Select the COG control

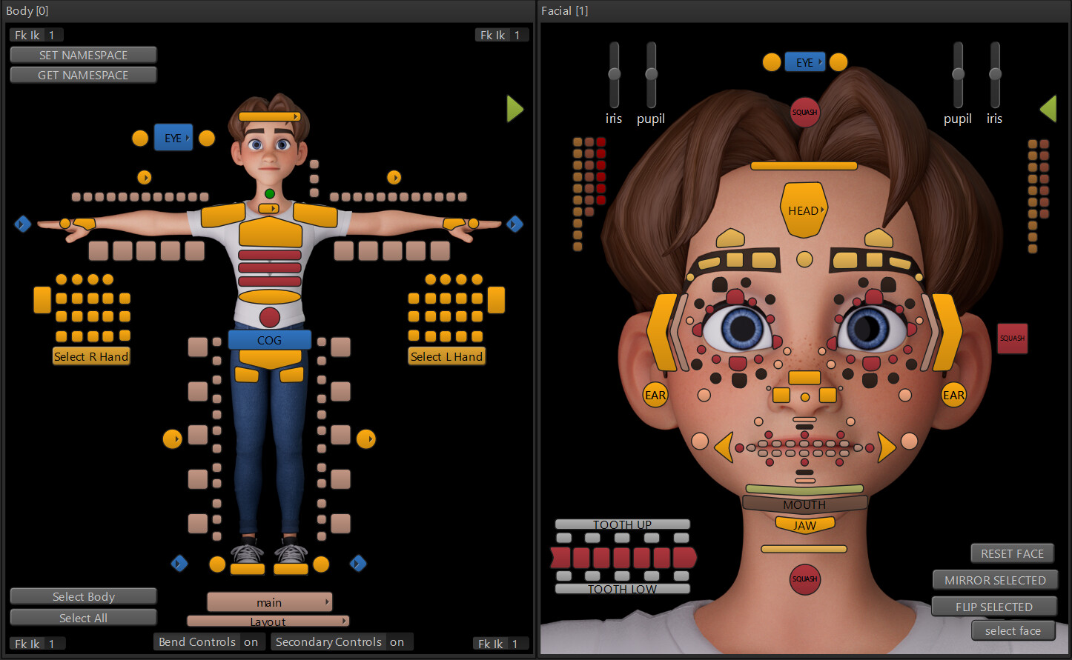point(269,339)
